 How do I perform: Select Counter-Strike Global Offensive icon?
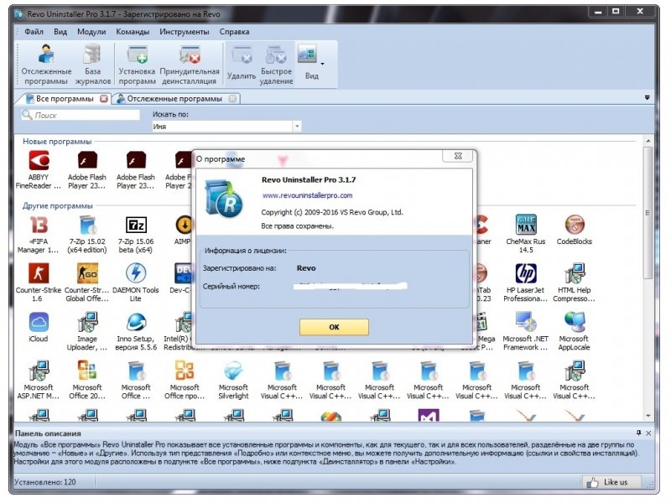87,283
